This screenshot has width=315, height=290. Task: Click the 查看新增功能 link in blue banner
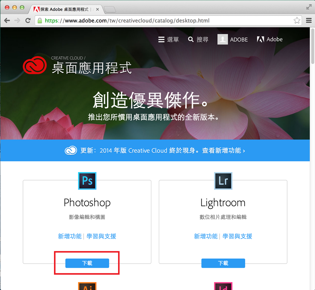point(223,150)
